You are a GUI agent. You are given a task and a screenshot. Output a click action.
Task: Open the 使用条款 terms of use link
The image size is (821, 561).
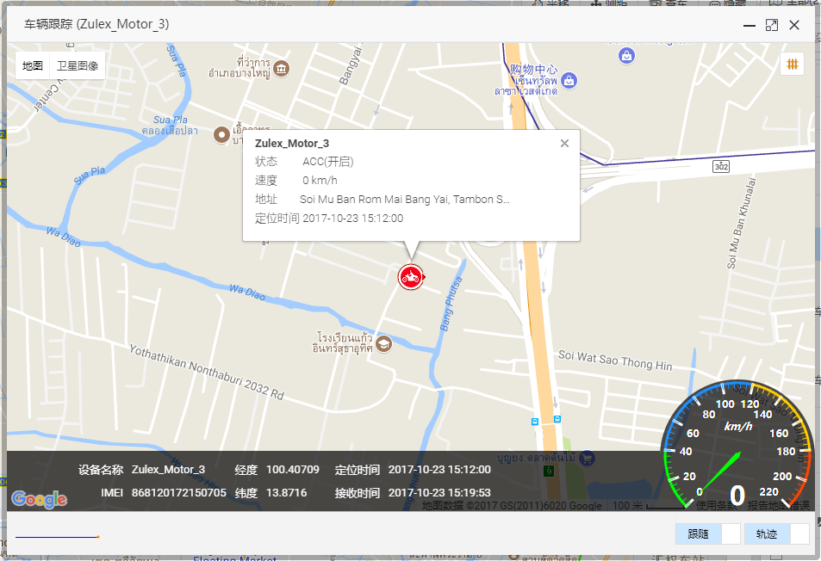tap(715, 506)
